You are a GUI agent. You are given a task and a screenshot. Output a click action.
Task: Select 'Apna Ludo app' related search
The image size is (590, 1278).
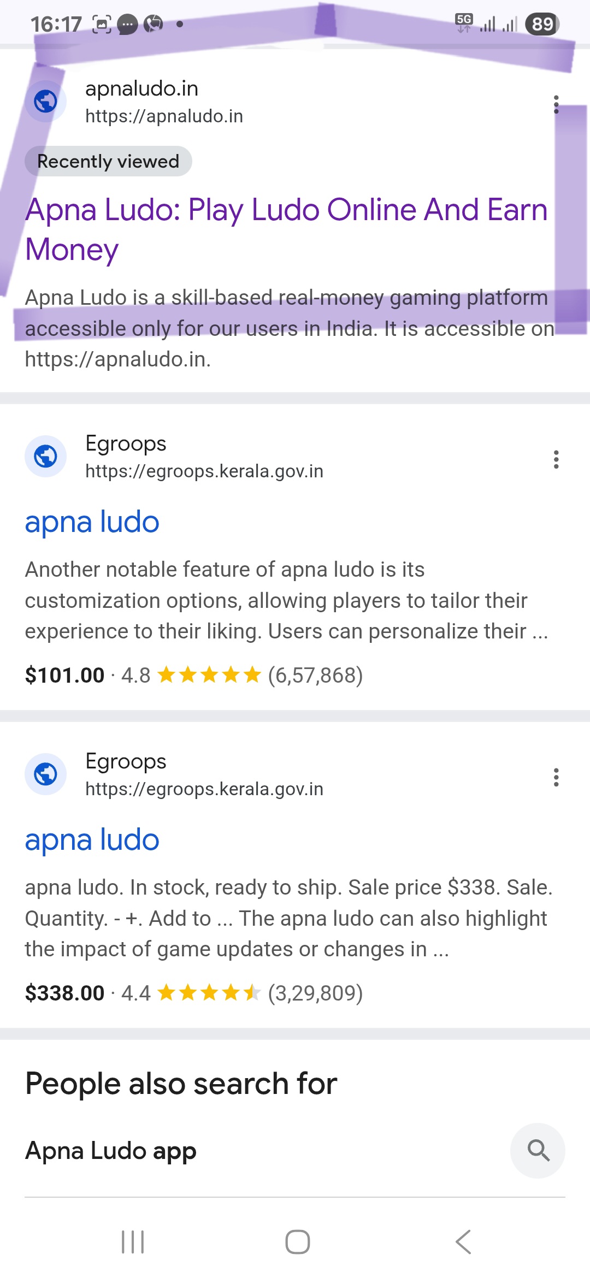[x=111, y=1151]
